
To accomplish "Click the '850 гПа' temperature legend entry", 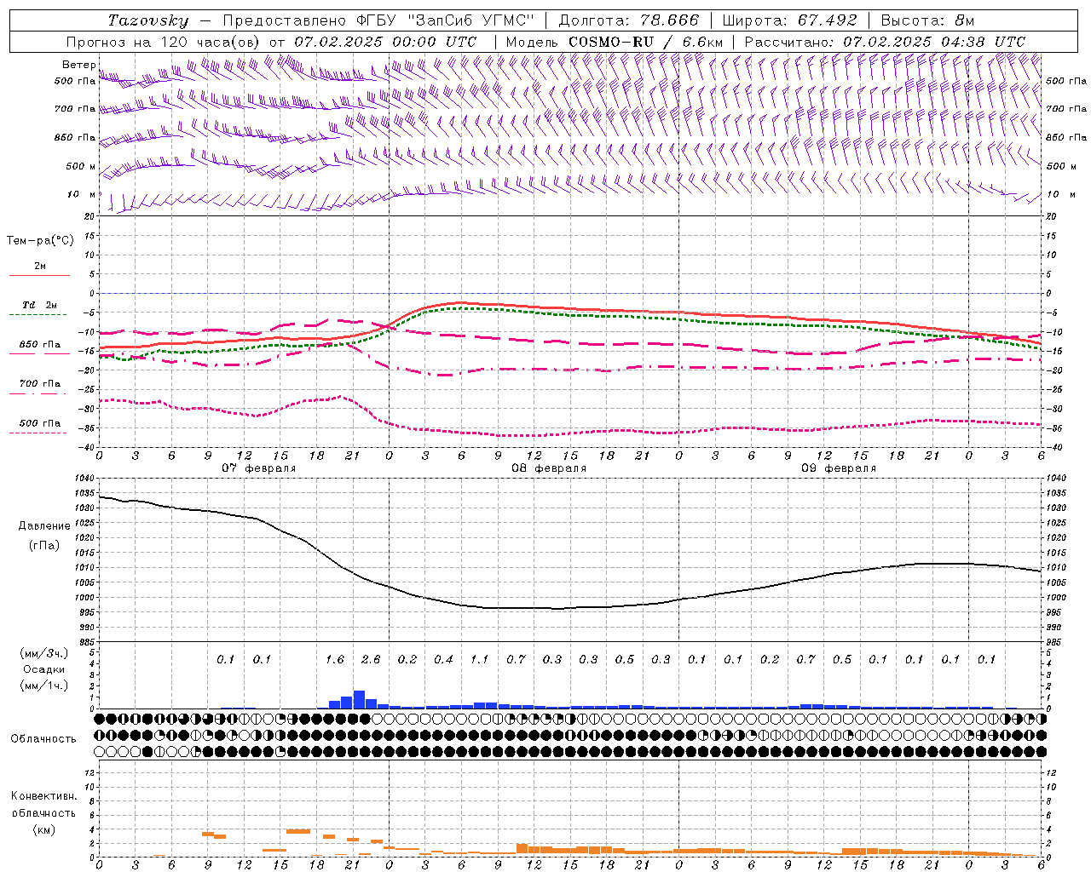I will pyautogui.click(x=39, y=344).
